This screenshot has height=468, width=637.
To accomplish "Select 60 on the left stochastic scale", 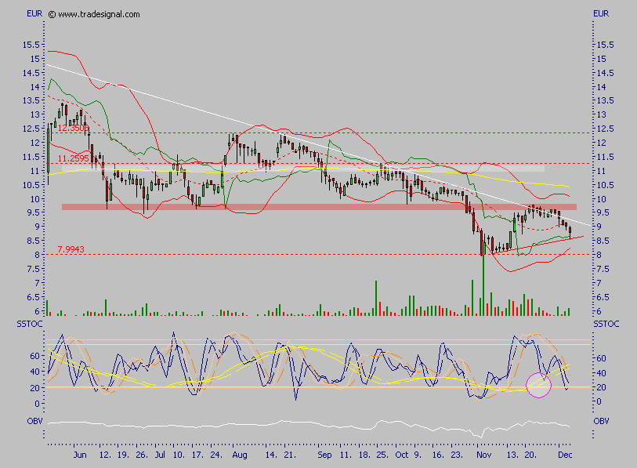I will point(35,356).
